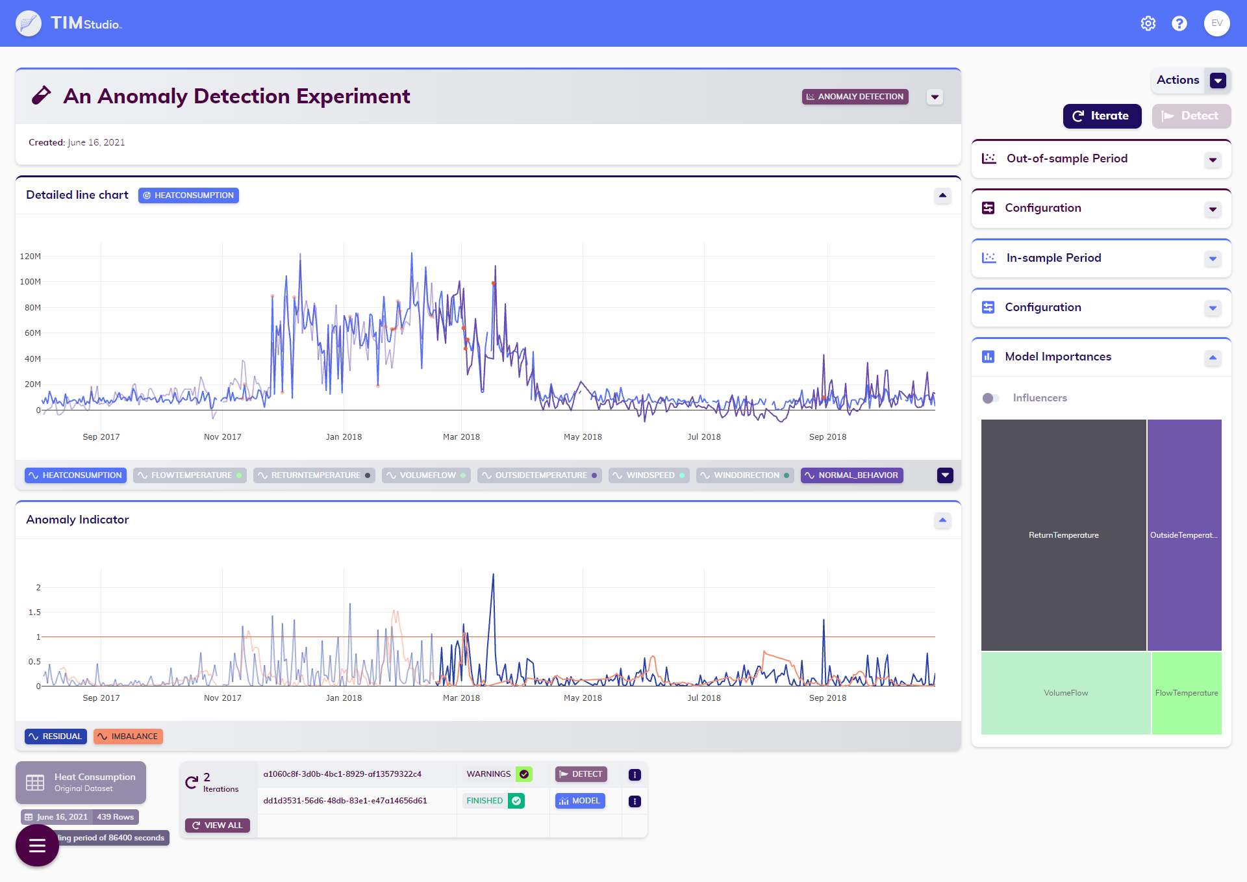
Task: Expand the blue Configuration section
Action: coord(1213,308)
